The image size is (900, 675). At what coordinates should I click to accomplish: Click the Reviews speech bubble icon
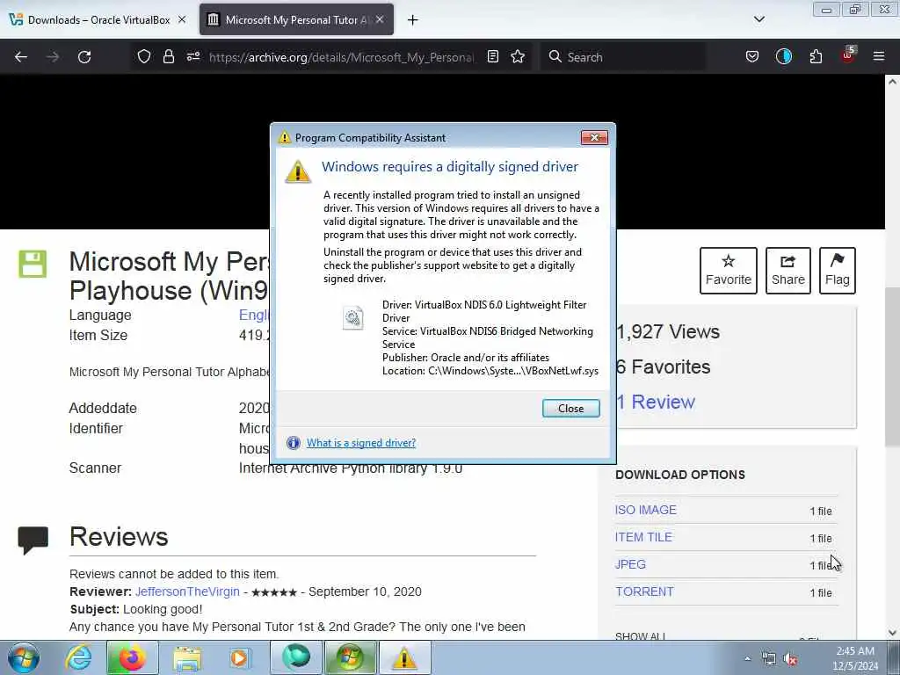[x=33, y=541]
